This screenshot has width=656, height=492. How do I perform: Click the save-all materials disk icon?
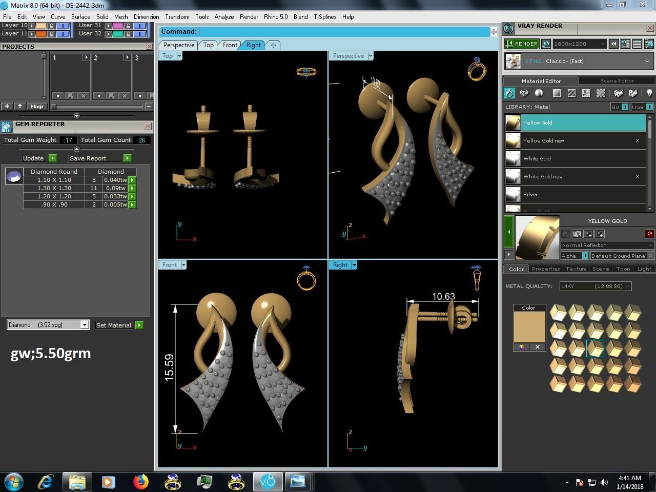[x=577, y=234]
